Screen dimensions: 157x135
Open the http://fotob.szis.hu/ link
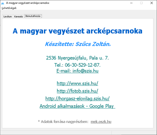(77, 91)
